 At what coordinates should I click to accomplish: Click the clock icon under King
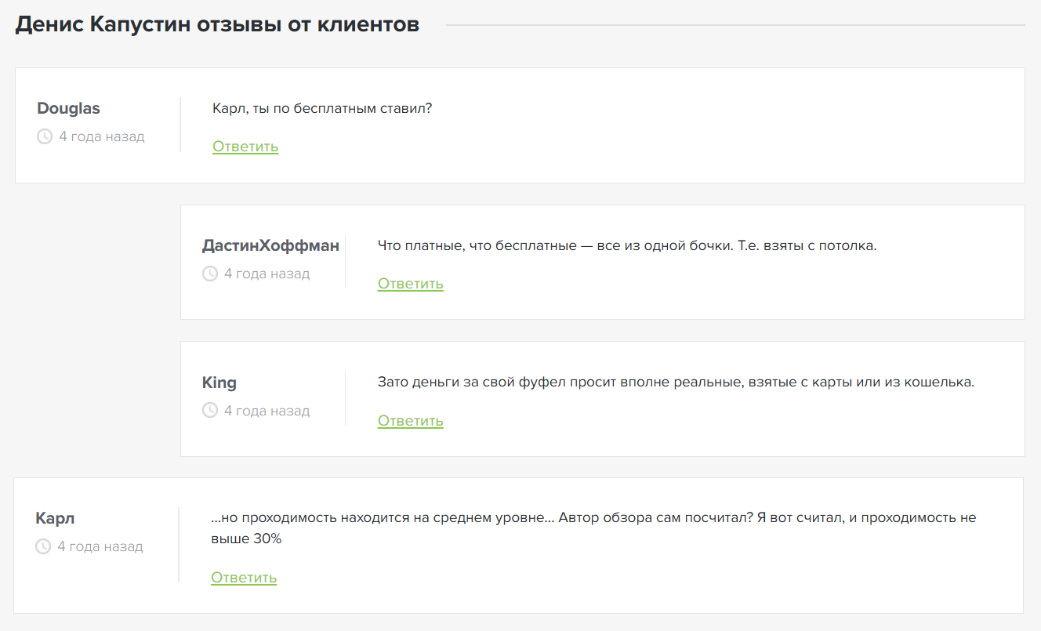click(210, 410)
